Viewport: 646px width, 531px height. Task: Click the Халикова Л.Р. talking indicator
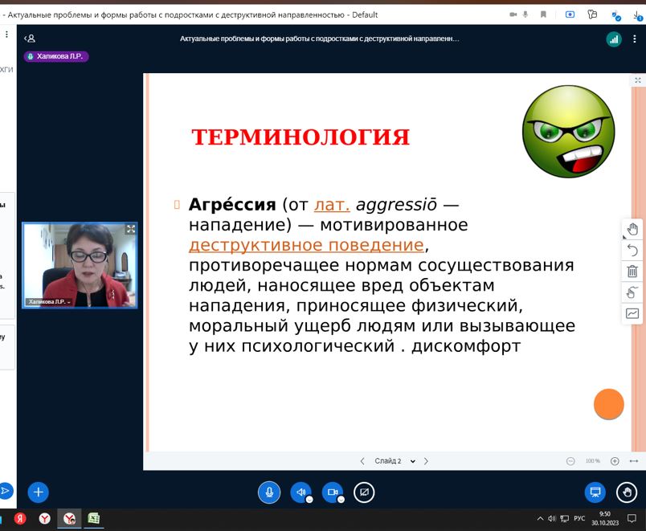point(55,56)
